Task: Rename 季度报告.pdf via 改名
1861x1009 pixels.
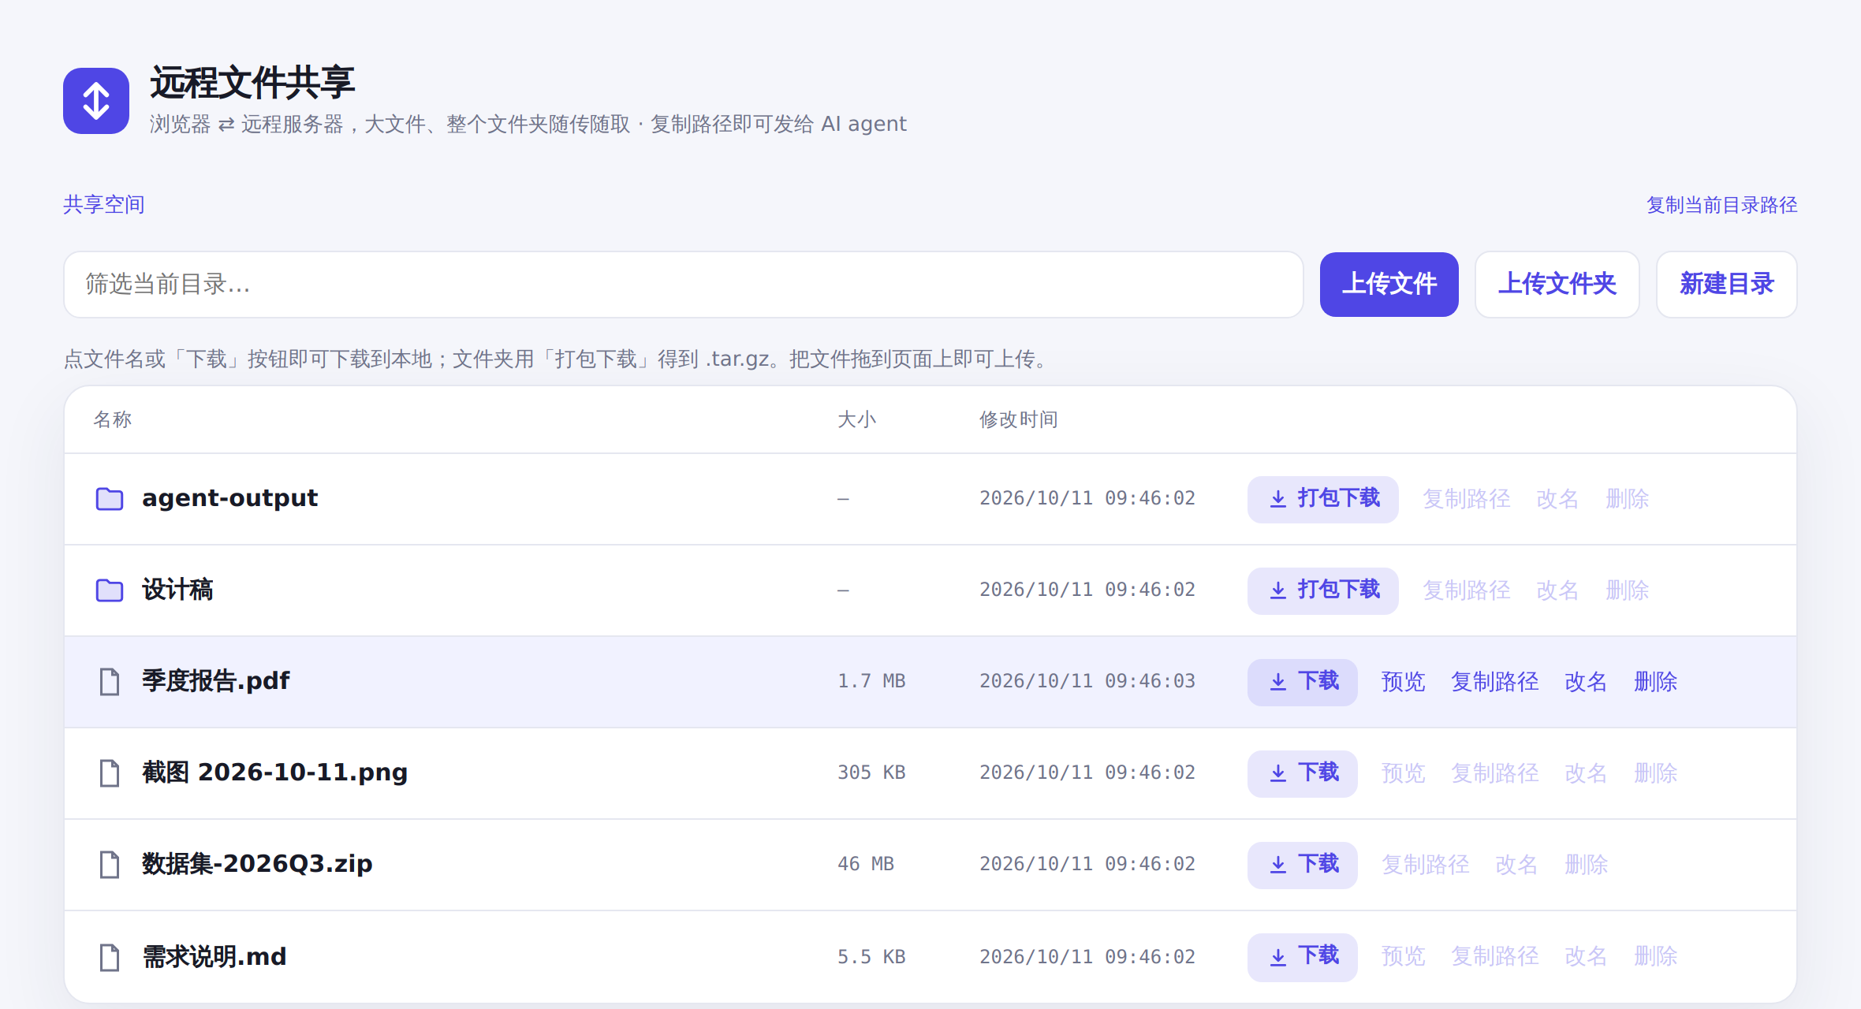Action: click(x=1586, y=682)
